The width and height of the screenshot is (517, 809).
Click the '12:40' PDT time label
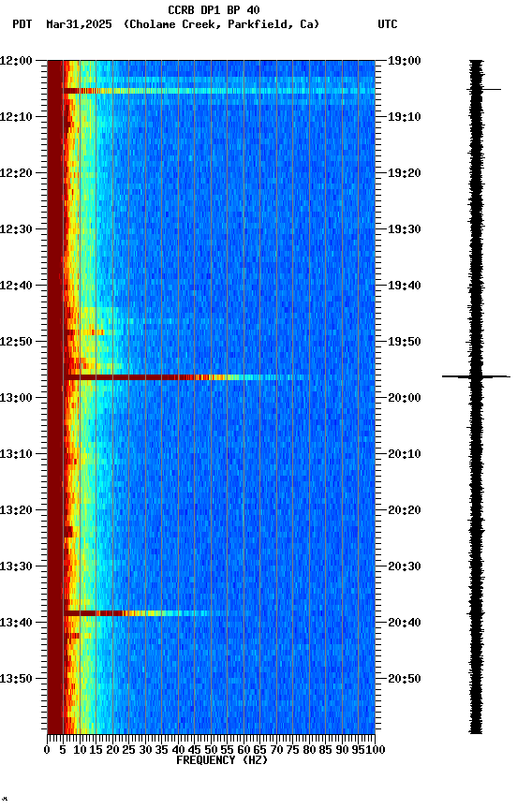pos(16,286)
